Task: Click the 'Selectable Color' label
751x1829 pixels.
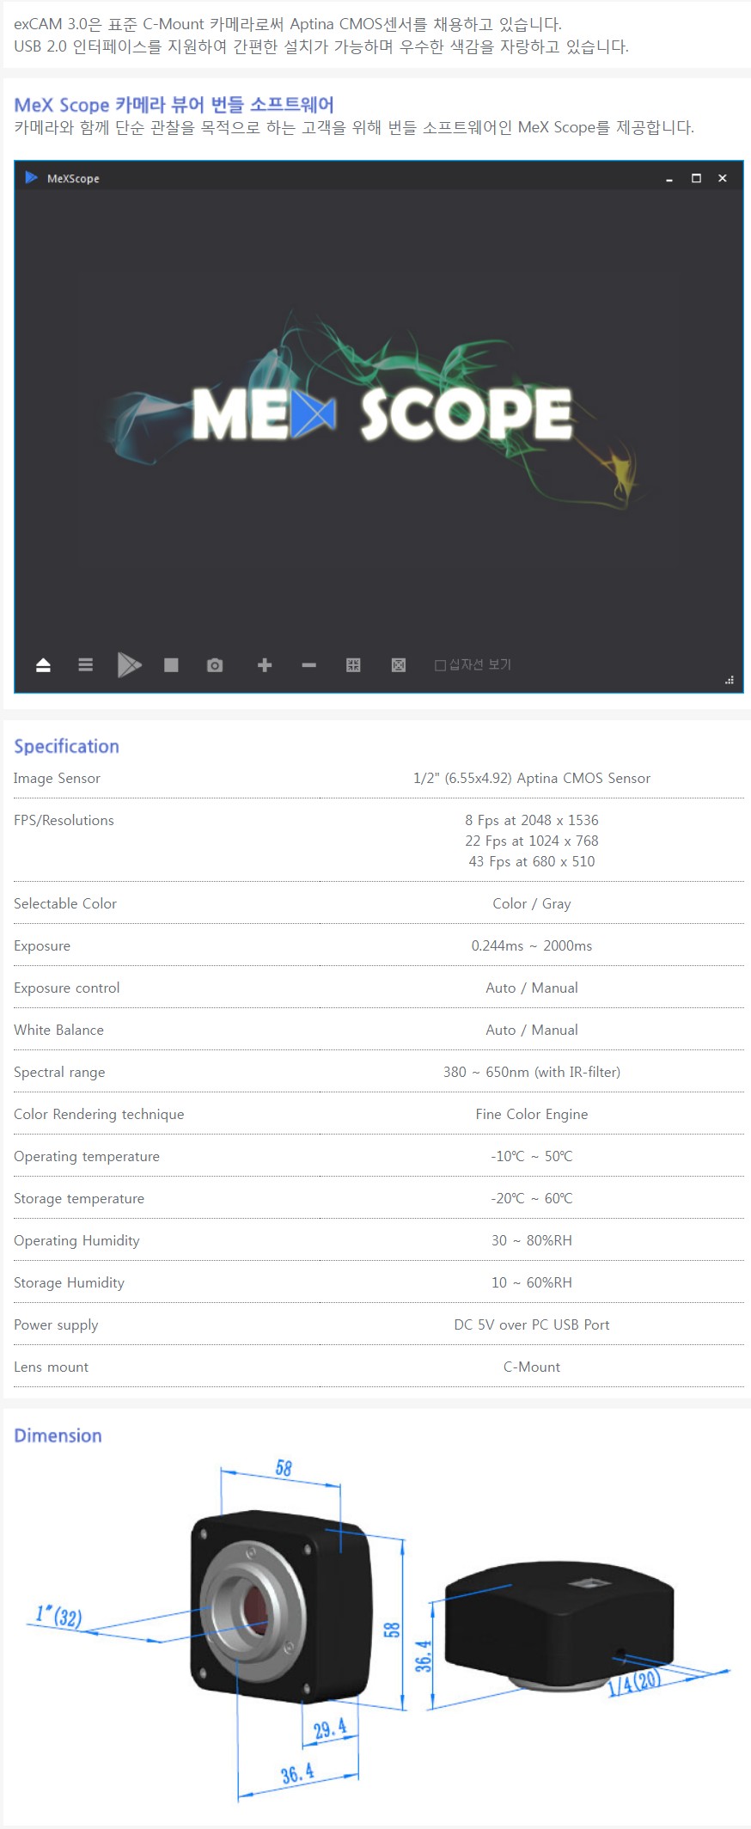Action: [65, 903]
